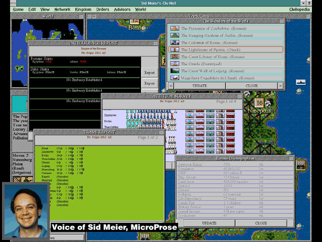Zoom in with Track Units plus button

(x=94, y=16)
